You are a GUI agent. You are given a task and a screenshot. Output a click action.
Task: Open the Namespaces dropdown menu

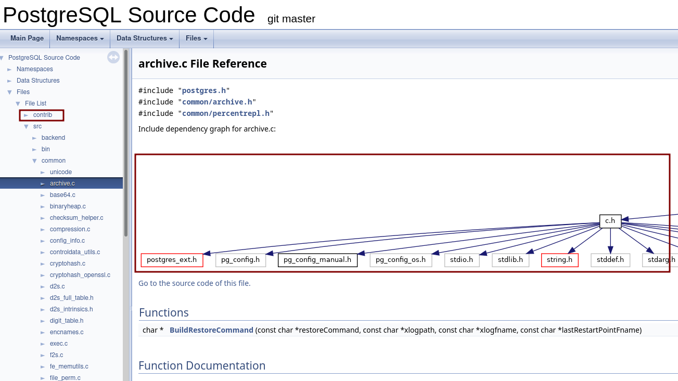tap(80, 38)
